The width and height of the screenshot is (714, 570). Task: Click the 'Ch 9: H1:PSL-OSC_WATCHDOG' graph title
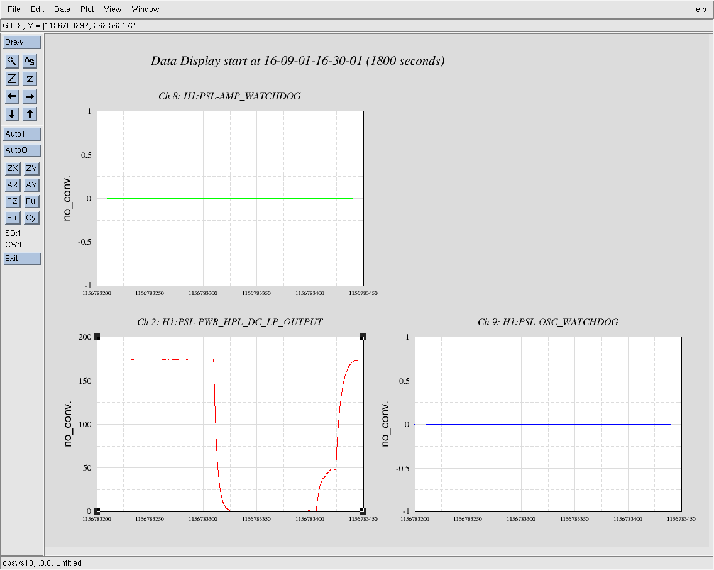click(x=548, y=322)
